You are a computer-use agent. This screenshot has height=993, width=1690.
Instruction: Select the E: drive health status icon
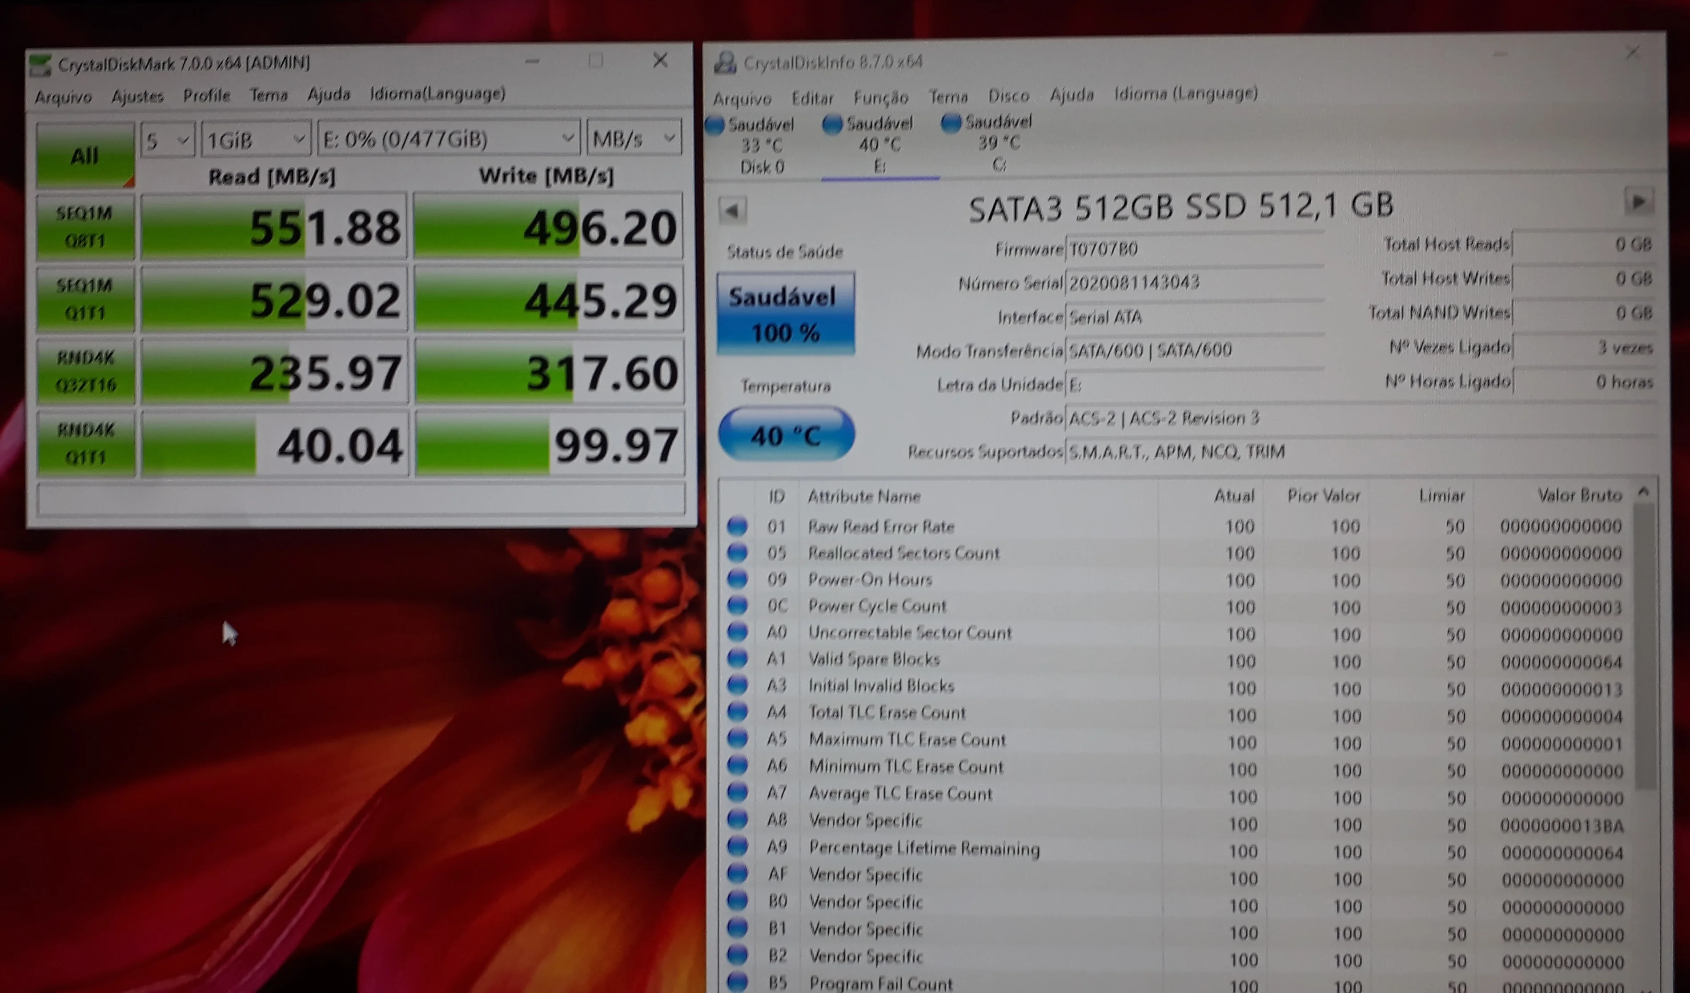pos(832,124)
